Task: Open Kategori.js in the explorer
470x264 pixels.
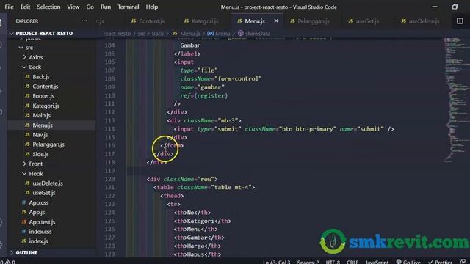Action: click(x=46, y=106)
